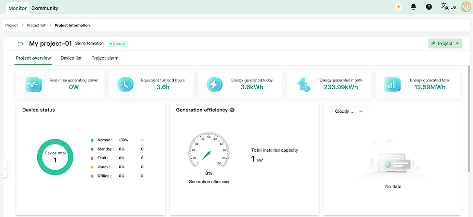473x217 pixels.
Task: Click the No data placeholder text
Action: pyautogui.click(x=393, y=187)
